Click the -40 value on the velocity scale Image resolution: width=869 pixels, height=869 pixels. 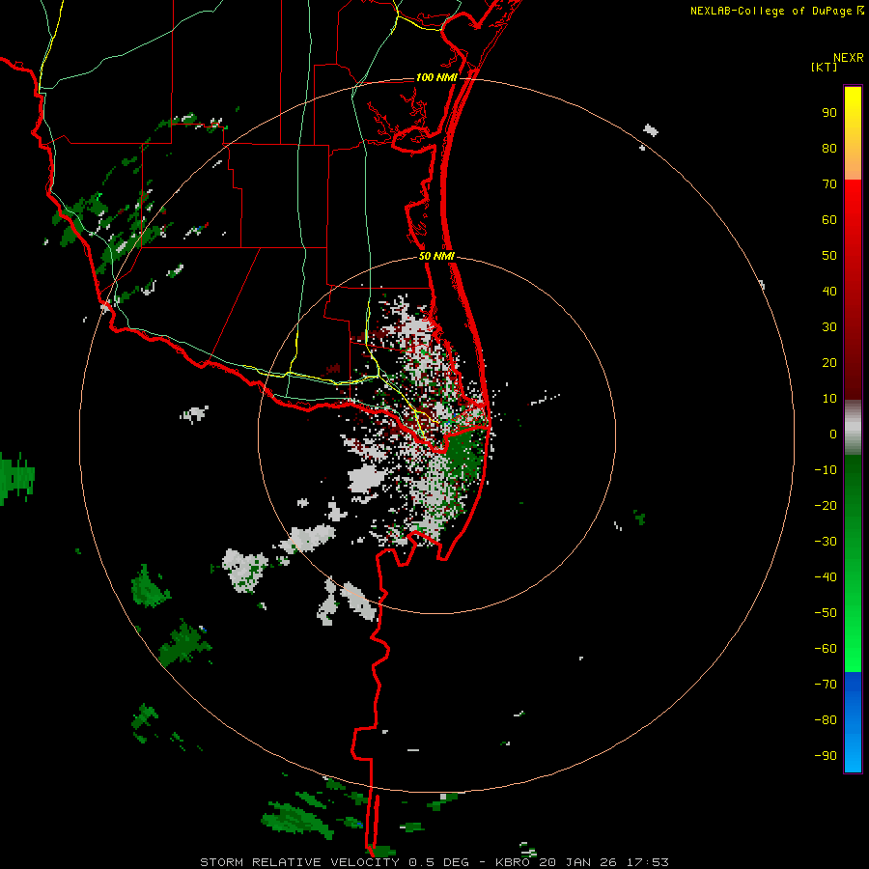pyautogui.click(x=826, y=577)
